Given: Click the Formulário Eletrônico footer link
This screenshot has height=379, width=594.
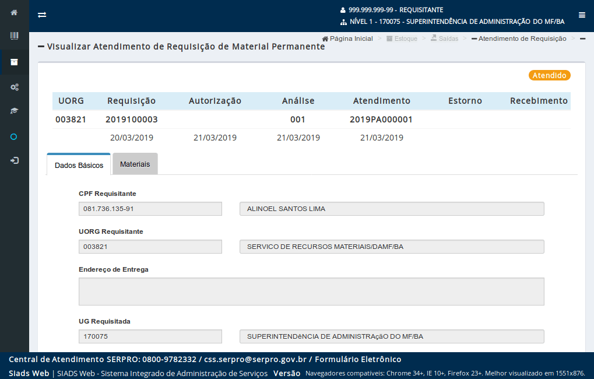Looking at the screenshot, I should coord(358,359).
